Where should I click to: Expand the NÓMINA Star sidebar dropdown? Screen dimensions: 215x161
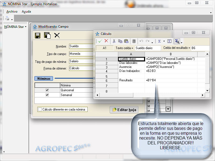[26, 27]
